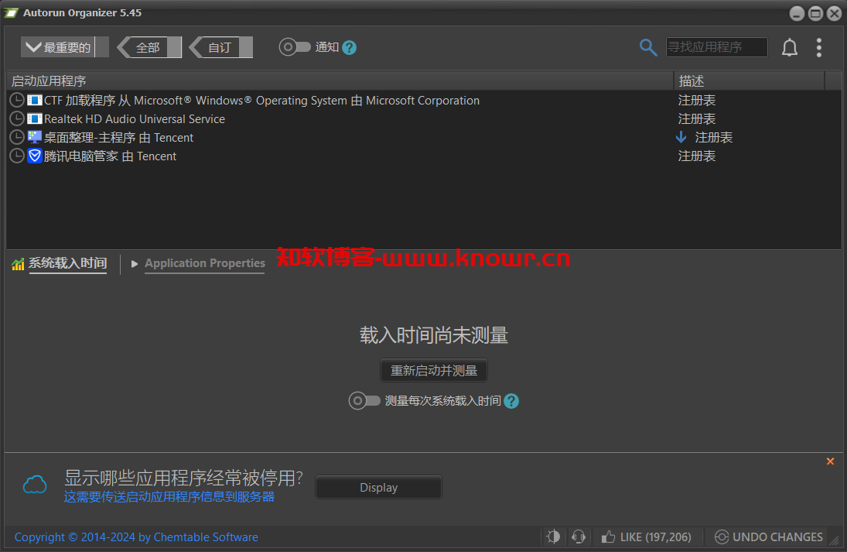
Task: Close the banner with orange X
Action: tap(830, 461)
